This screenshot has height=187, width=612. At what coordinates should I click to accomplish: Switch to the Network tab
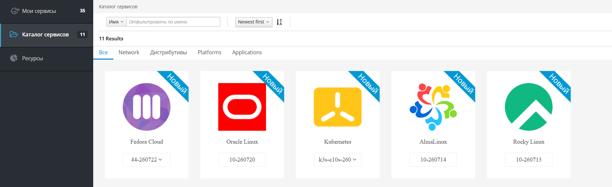[x=129, y=52]
